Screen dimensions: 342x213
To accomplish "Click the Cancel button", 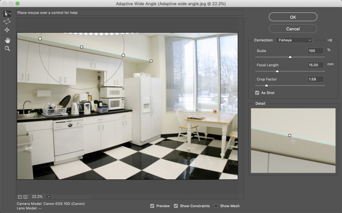I will 293,29.
